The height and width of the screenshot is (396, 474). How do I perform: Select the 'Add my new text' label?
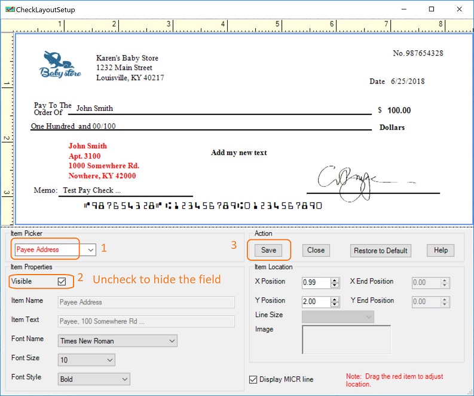[238, 153]
